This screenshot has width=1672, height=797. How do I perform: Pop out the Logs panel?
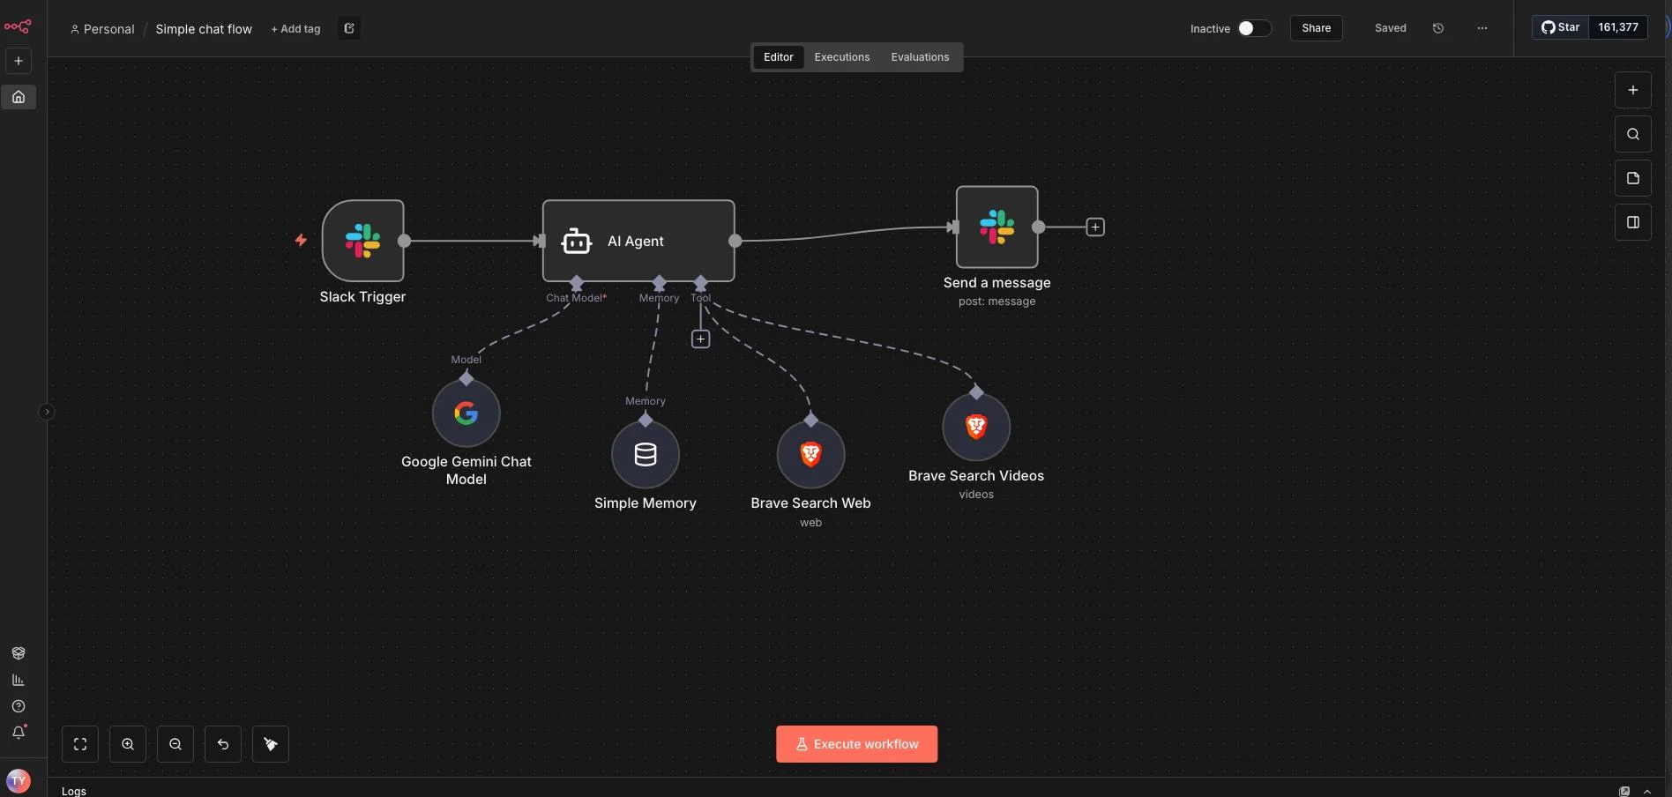click(1624, 791)
